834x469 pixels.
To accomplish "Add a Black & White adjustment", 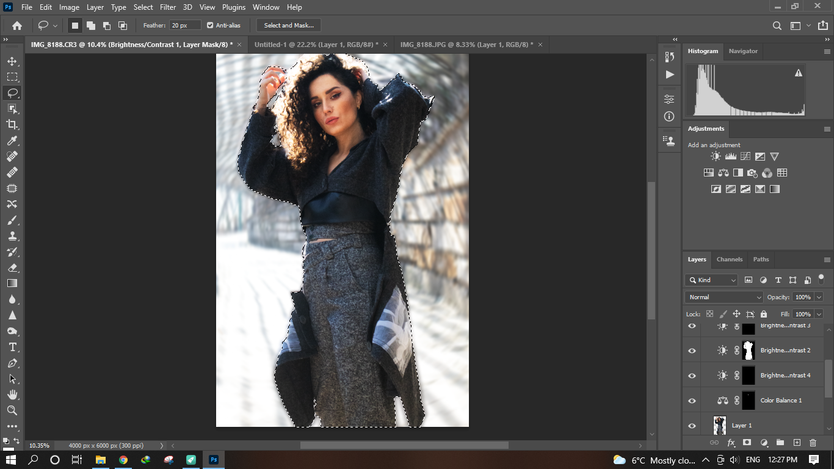I will point(738,173).
